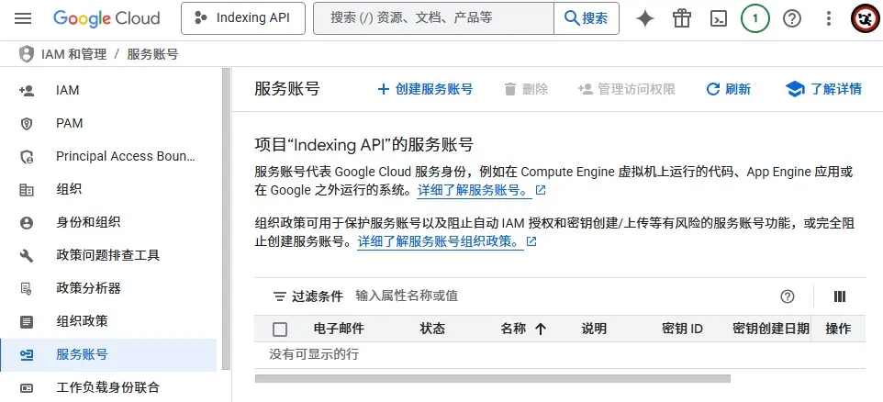The height and width of the screenshot is (402, 883).
Task: Click the 组织 building icon
Action: (x=27, y=190)
